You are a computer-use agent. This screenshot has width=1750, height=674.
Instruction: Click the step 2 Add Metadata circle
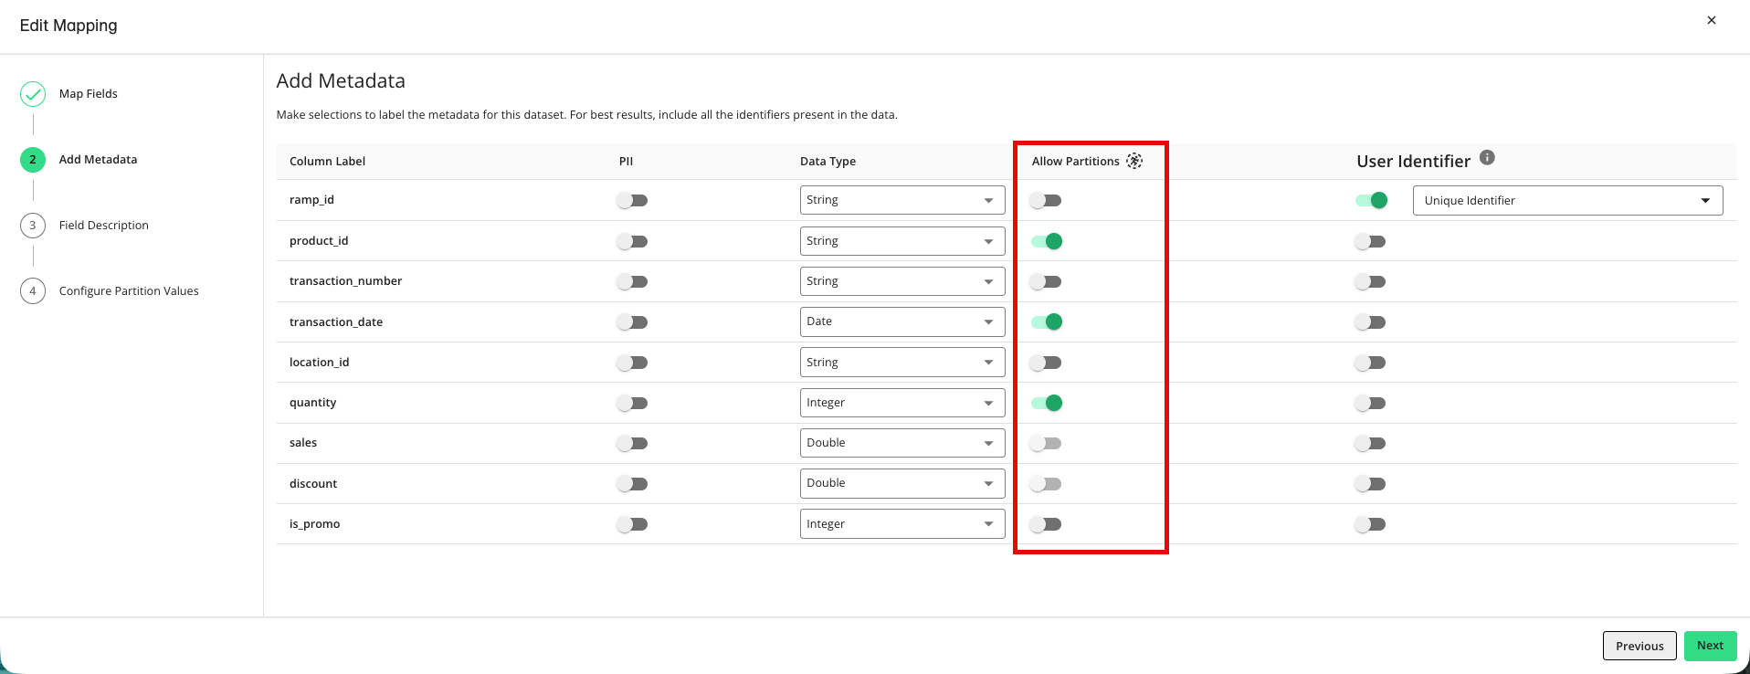(x=33, y=160)
